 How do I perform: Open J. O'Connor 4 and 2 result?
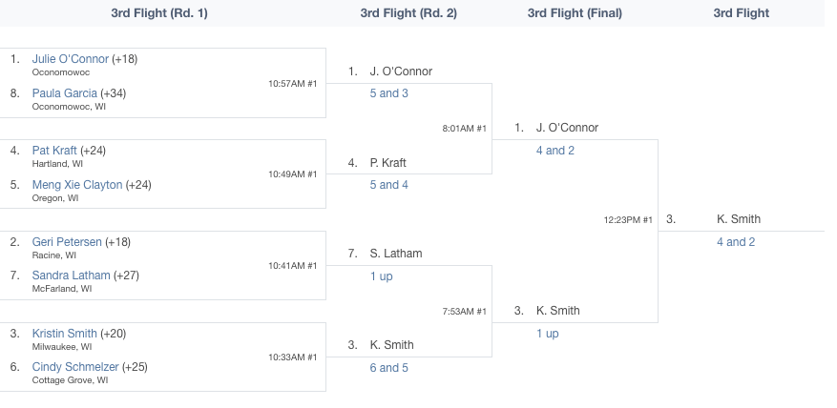coord(555,151)
